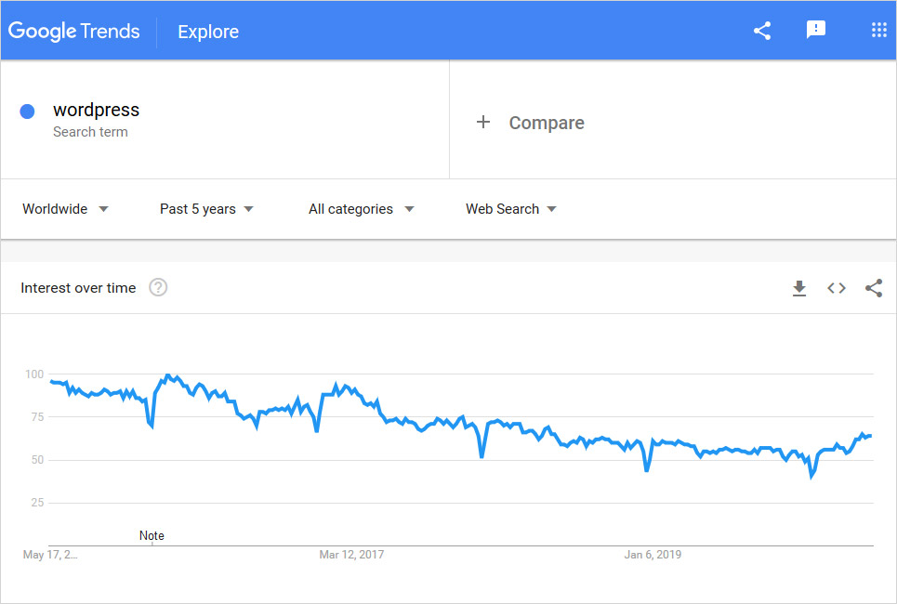Open the send feedback icon
The height and width of the screenshot is (604, 897).
tap(815, 31)
